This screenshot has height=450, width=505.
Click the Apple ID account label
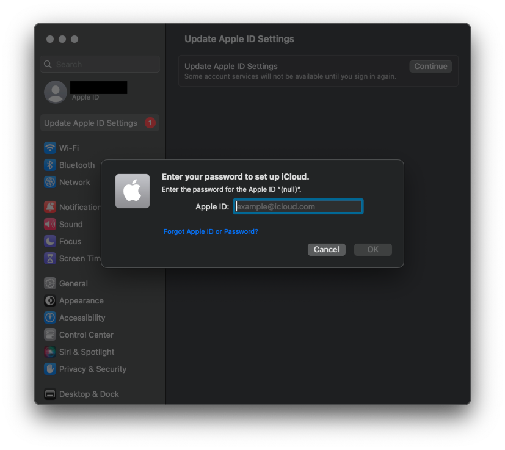pos(85,97)
